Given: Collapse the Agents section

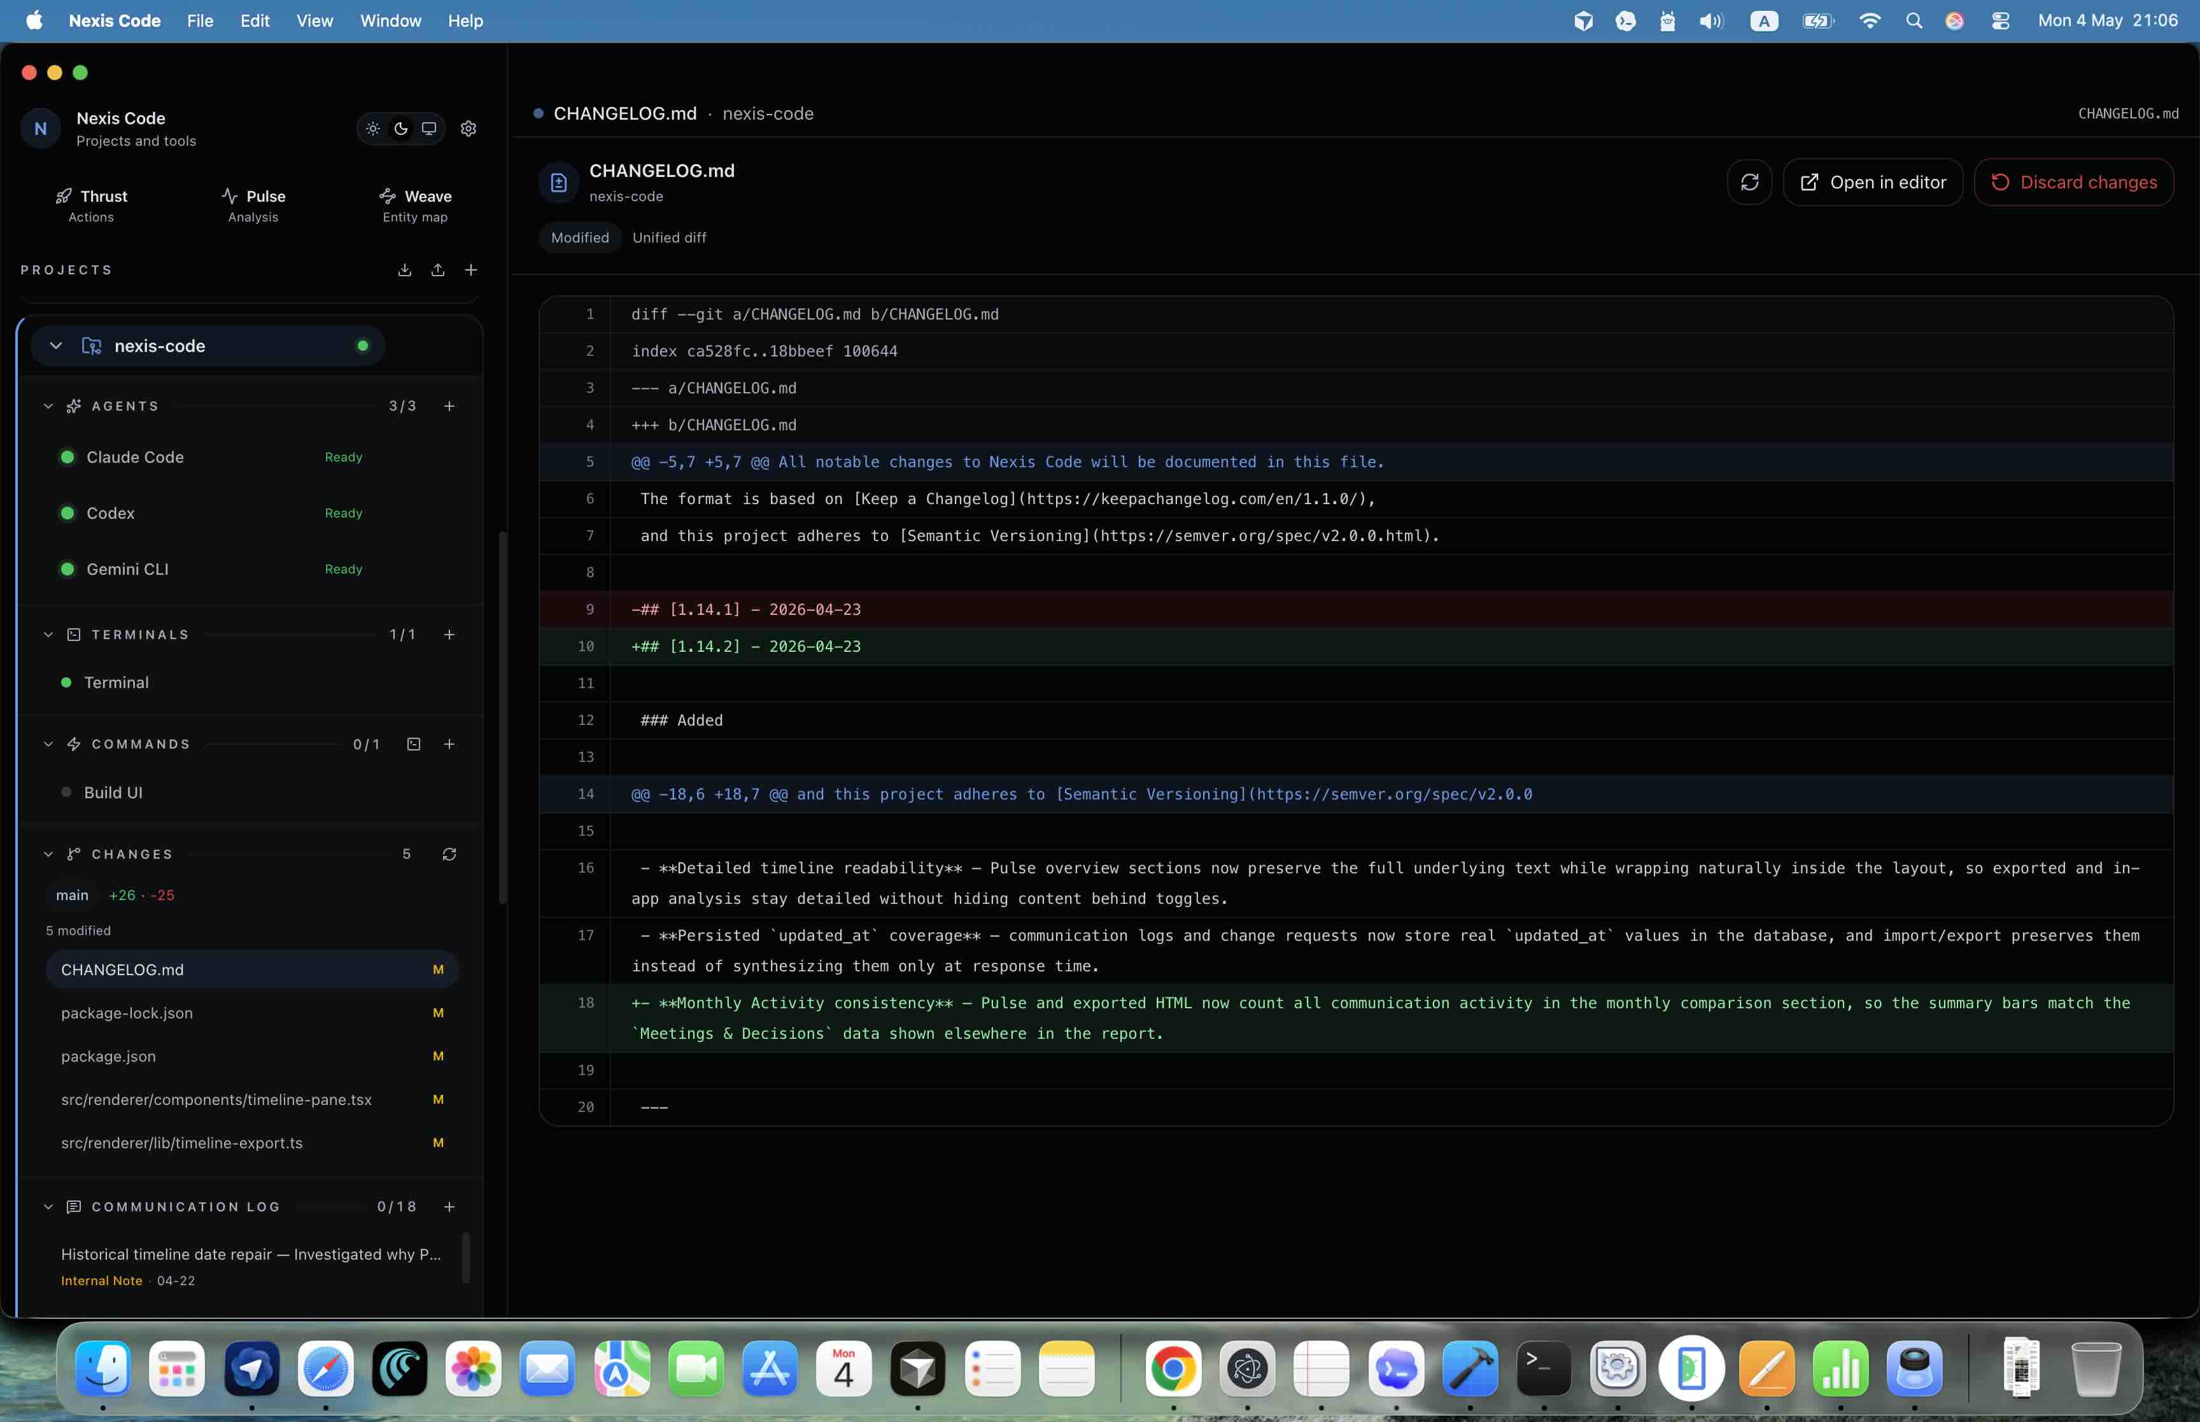Looking at the screenshot, I should click(48, 406).
